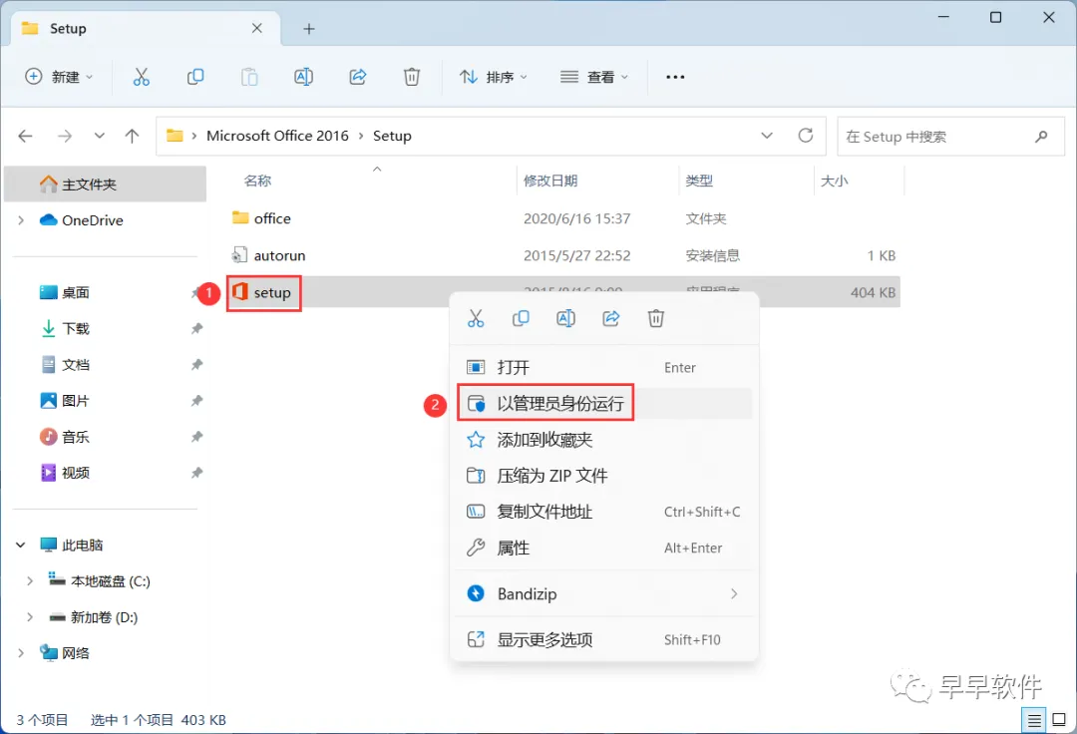Switch to details view in status bar

coord(1034,720)
